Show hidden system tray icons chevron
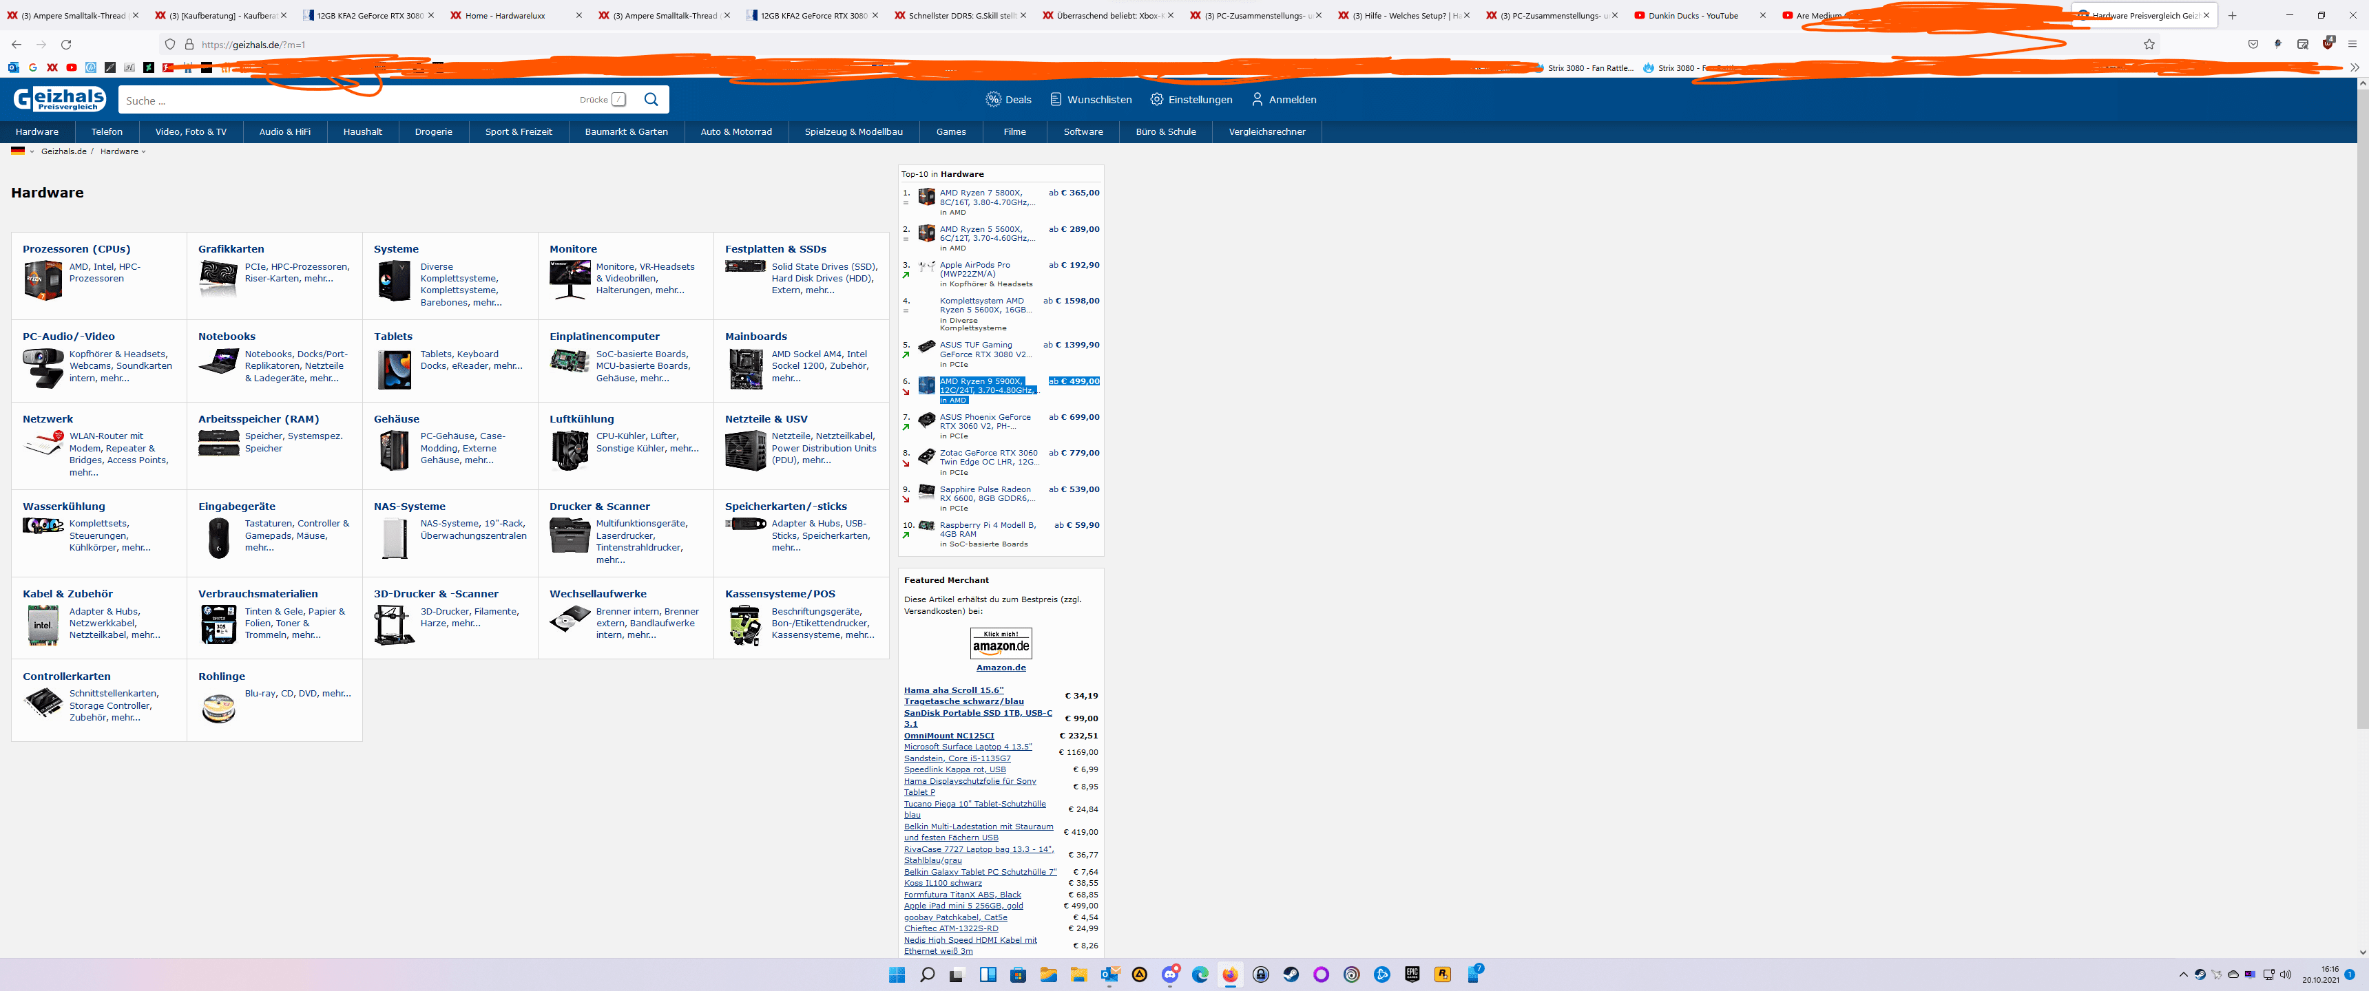The width and height of the screenshot is (2369, 991). tap(2183, 974)
